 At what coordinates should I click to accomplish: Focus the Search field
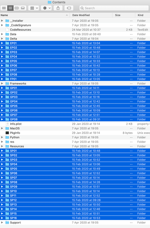click(x=114, y=8)
